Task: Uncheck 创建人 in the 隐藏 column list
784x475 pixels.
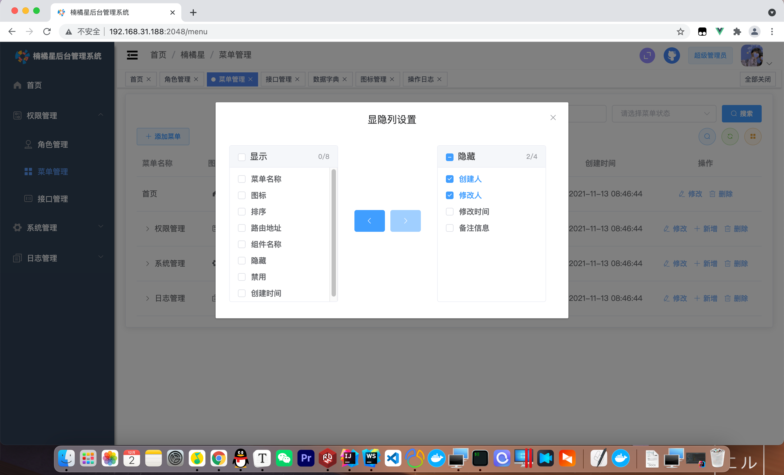Action: pos(450,179)
